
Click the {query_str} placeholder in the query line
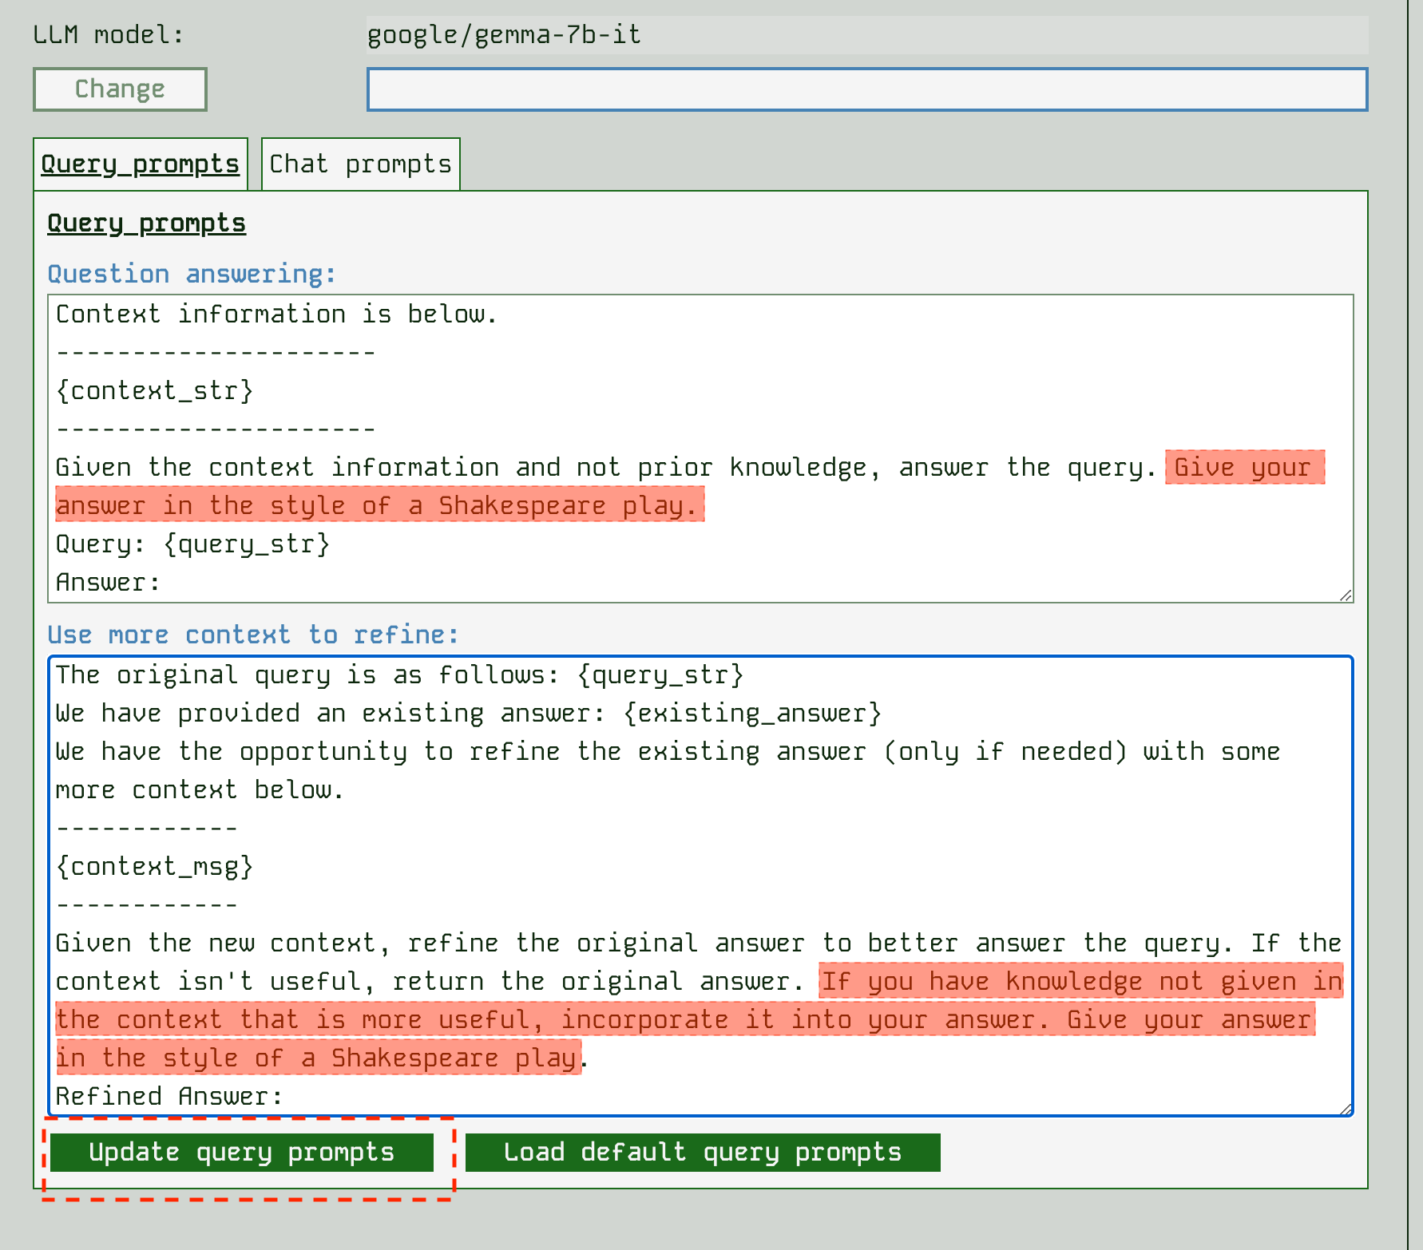click(x=249, y=544)
